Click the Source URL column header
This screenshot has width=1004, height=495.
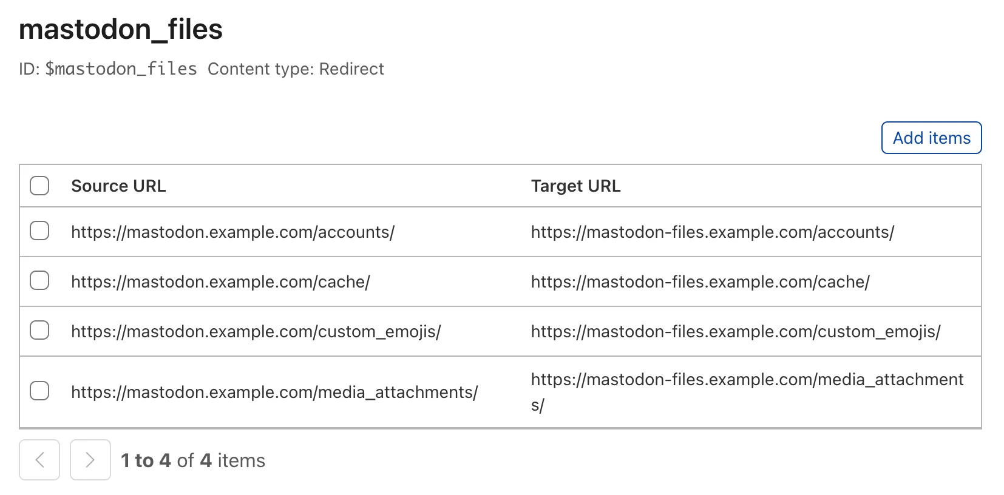(x=119, y=186)
